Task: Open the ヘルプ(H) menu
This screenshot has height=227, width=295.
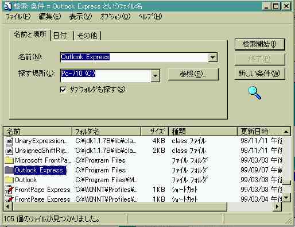Action: click(x=150, y=17)
